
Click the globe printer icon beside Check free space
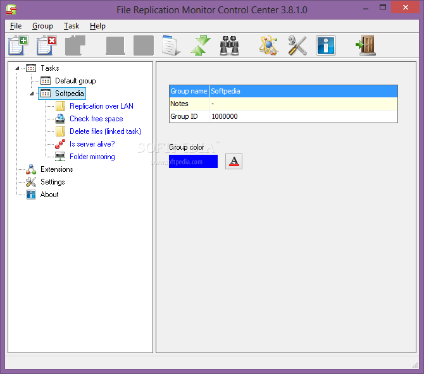60,119
